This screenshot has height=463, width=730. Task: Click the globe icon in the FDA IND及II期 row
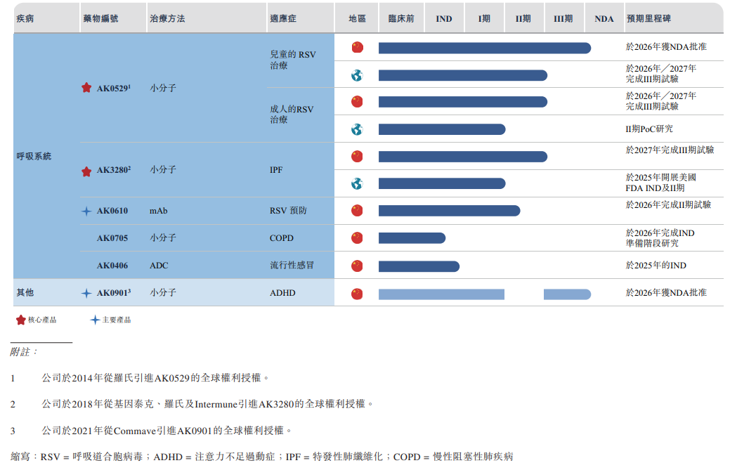pyautogui.click(x=357, y=184)
